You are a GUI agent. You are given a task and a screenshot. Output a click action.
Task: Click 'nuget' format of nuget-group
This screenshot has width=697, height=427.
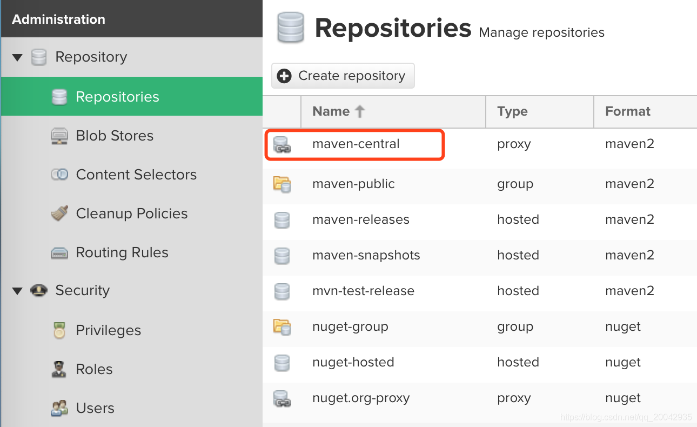tap(623, 327)
